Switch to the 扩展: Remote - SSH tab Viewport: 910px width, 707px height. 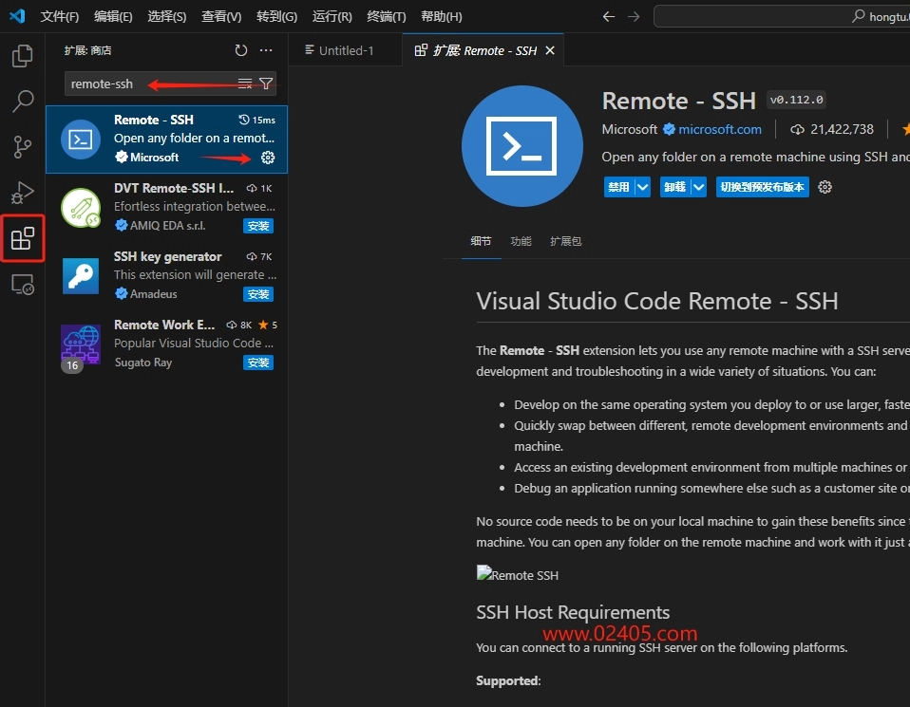point(483,50)
